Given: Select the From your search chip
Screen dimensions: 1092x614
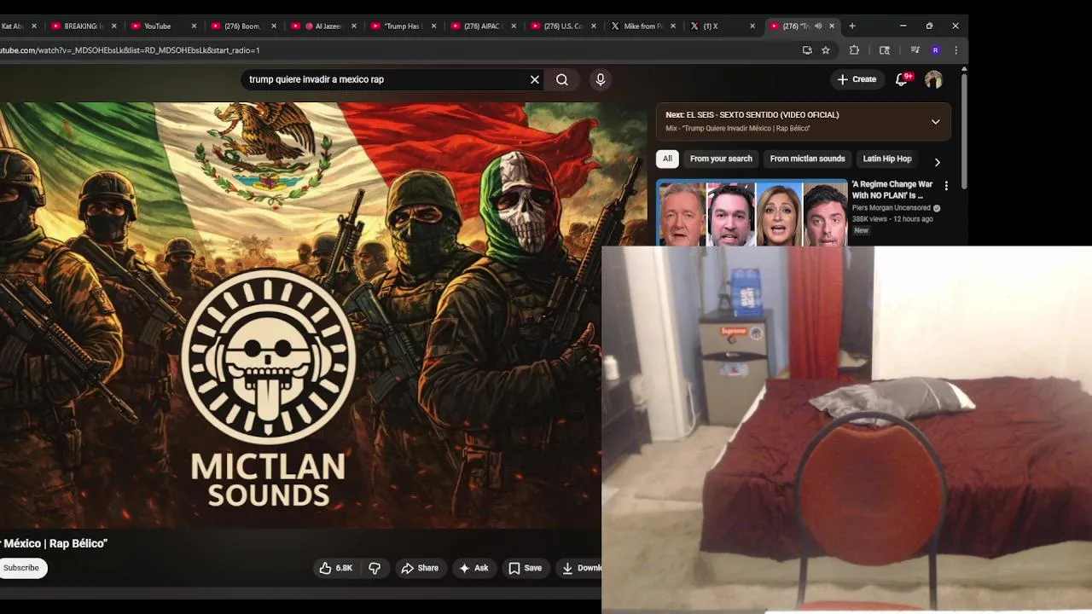Looking at the screenshot, I should point(721,159).
